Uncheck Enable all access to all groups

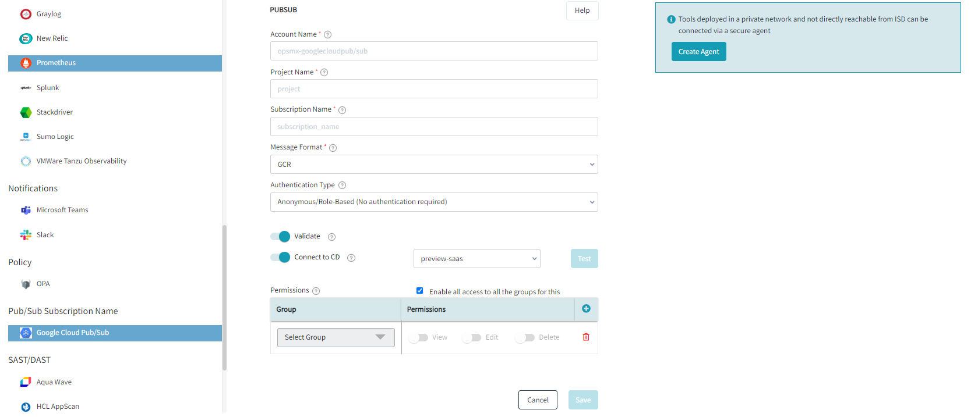pos(419,291)
